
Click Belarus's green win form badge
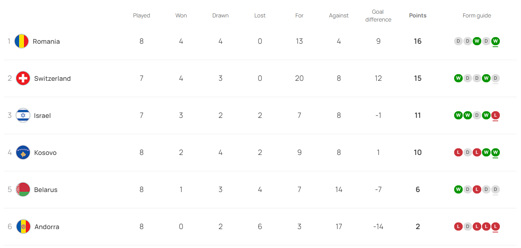tap(458, 189)
